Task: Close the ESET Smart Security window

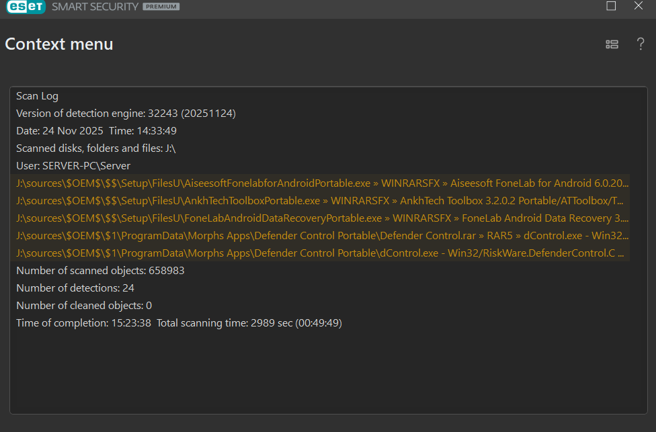Action: click(x=639, y=6)
